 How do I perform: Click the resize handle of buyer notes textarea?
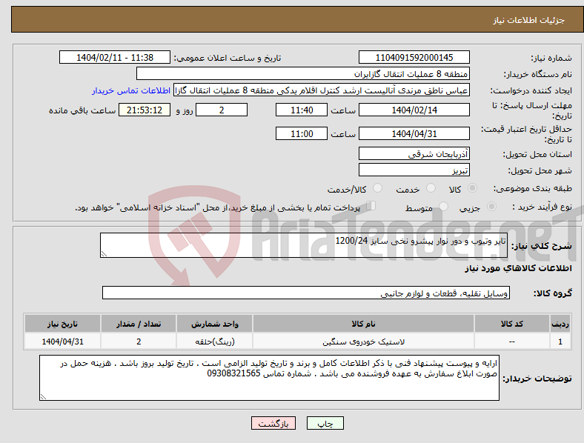tap(43, 397)
